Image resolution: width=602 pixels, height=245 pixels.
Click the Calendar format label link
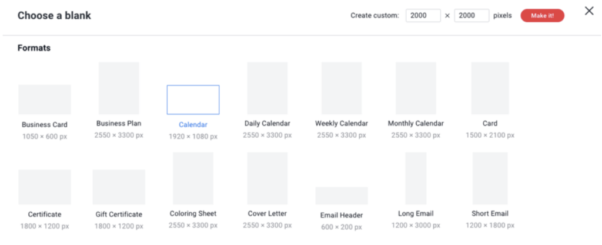(x=193, y=125)
